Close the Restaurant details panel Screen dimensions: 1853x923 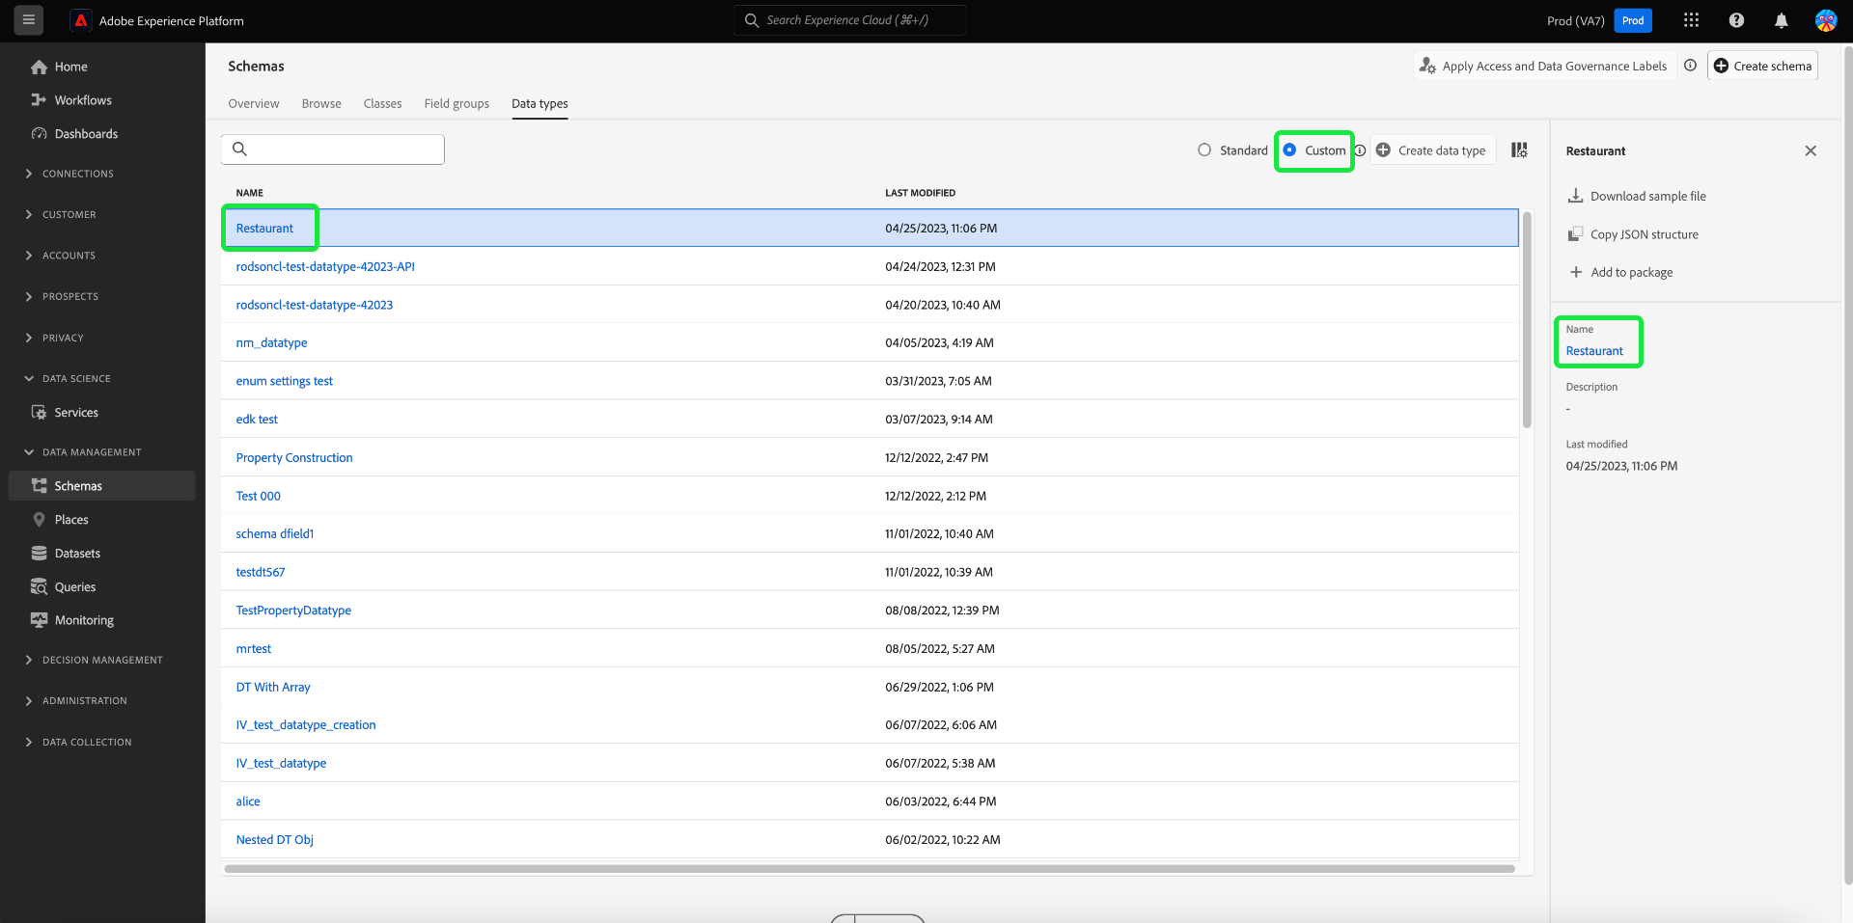1811,150
